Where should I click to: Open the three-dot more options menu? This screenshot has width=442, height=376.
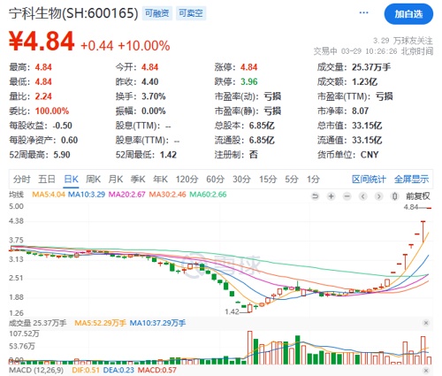coord(363,12)
